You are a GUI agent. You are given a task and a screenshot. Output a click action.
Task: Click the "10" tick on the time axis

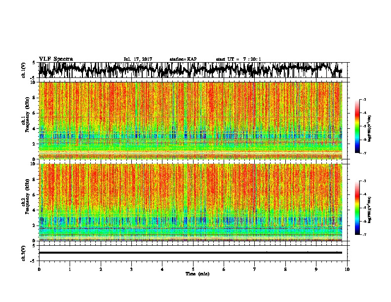tap(347, 269)
